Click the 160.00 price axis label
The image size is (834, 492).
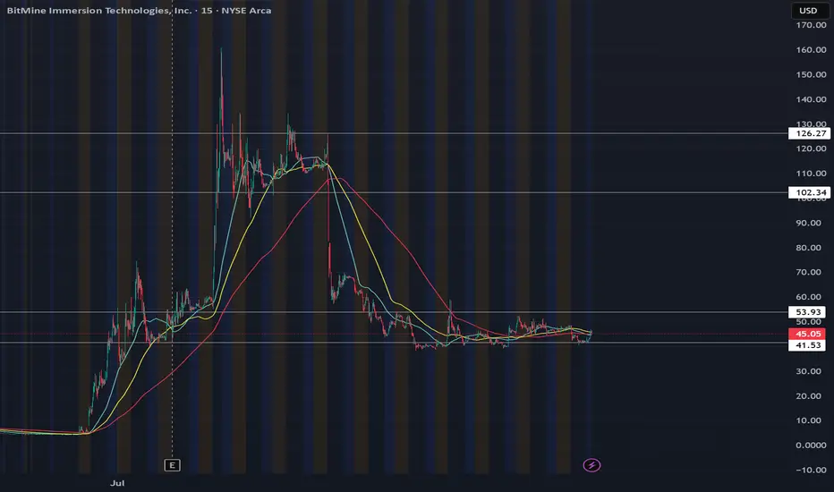coord(811,50)
